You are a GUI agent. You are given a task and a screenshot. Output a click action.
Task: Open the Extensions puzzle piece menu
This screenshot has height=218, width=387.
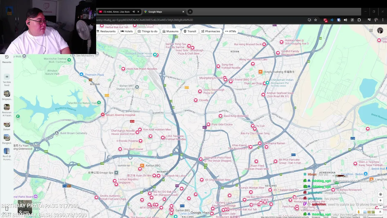tap(359, 20)
